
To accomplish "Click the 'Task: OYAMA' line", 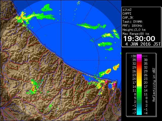I will (132, 22).
